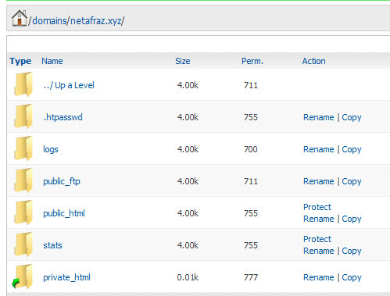Viewport: 390px width, 296px height.
Task: Copy the .htpasswd folder
Action: (x=352, y=118)
